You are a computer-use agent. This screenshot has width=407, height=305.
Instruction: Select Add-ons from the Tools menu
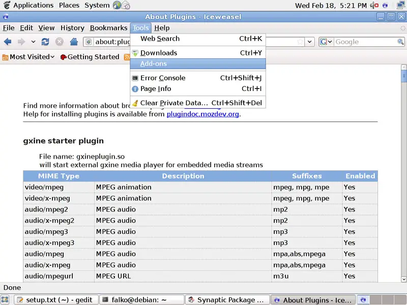154,64
